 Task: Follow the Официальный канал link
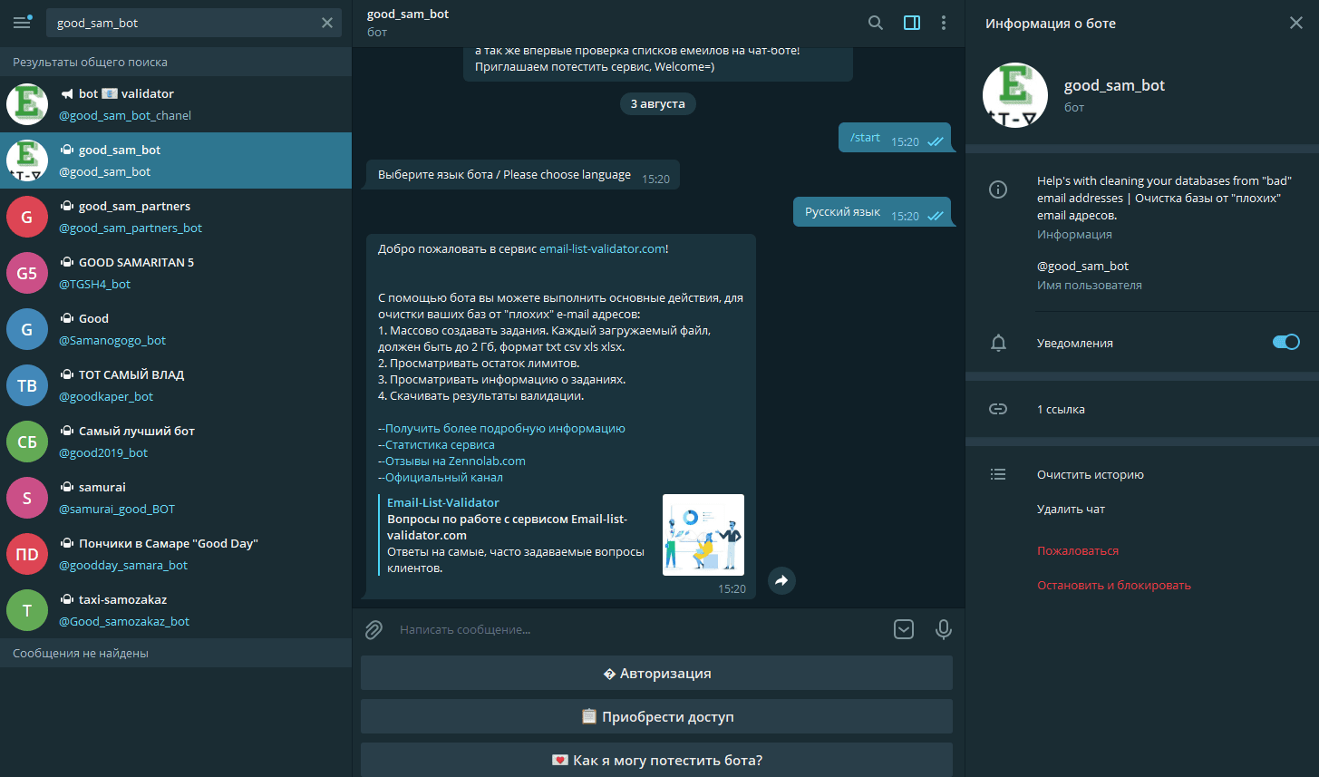coord(443,477)
